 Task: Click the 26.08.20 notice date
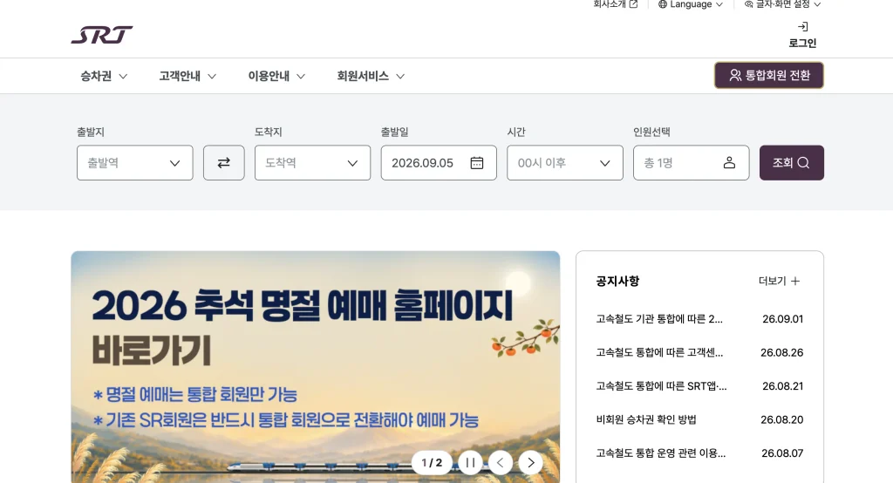782,419
